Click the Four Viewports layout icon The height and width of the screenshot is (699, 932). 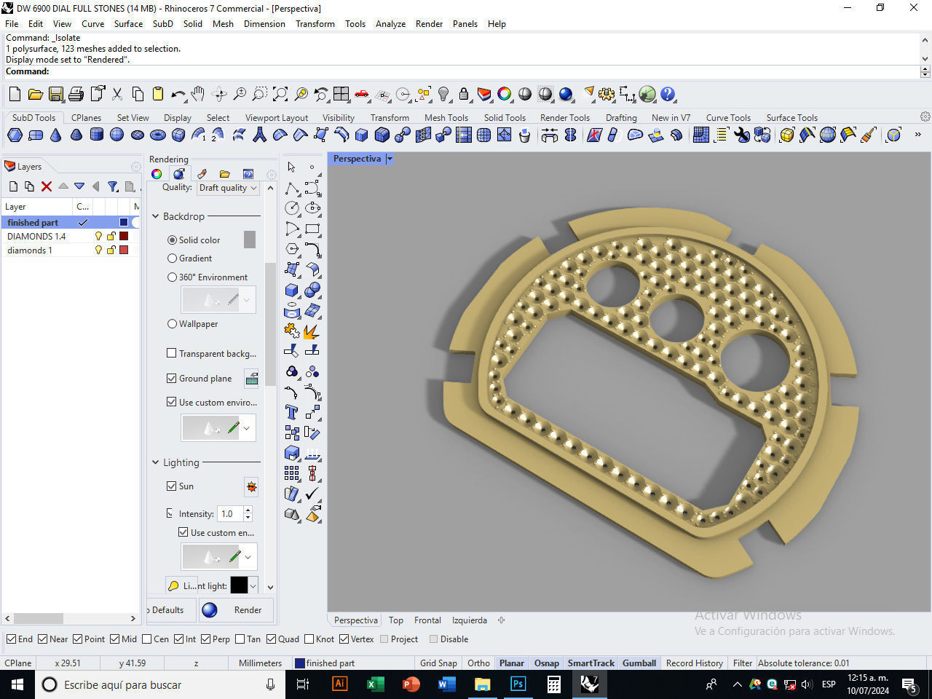click(x=341, y=94)
